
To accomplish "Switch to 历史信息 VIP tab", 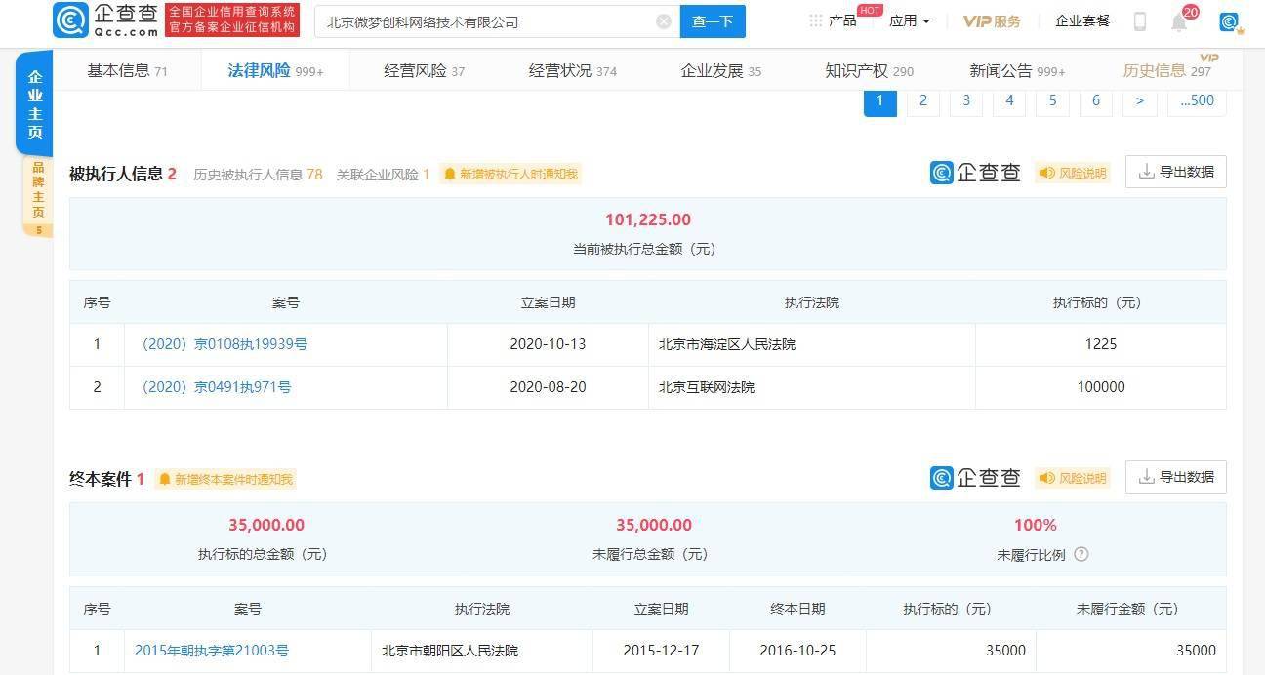I will [x=1167, y=70].
